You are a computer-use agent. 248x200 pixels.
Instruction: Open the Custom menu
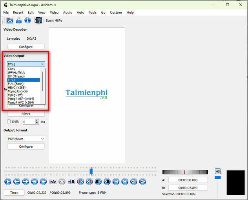tap(116, 12)
